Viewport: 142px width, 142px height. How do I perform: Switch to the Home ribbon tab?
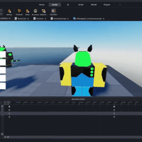[x=42, y=5]
